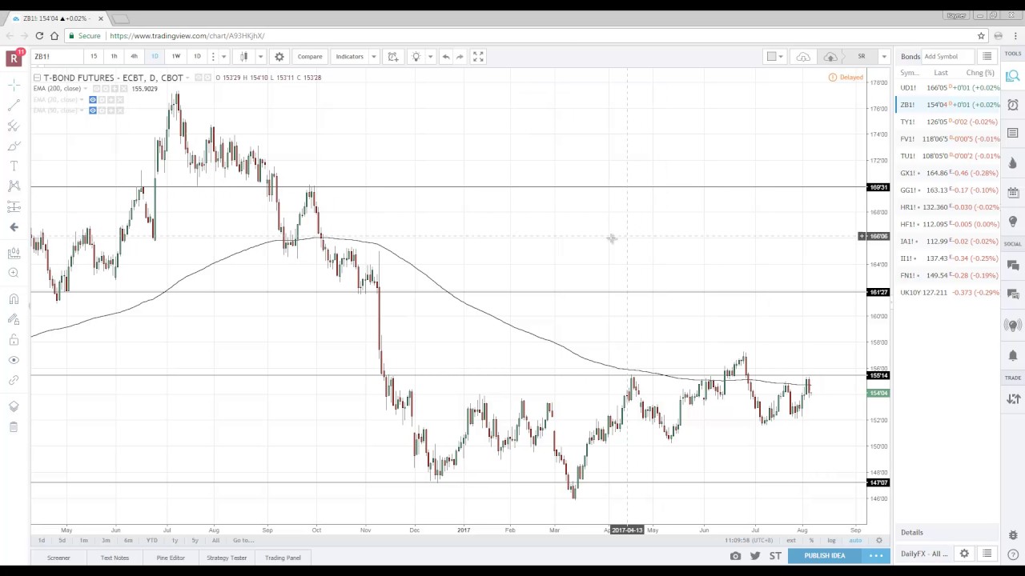The width and height of the screenshot is (1025, 576).
Task: Open the candlestick chart style icon
Action: [x=244, y=57]
